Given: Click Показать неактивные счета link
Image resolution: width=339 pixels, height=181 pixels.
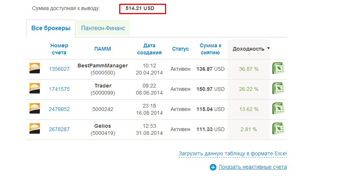Looking at the screenshot, I should [253, 167].
